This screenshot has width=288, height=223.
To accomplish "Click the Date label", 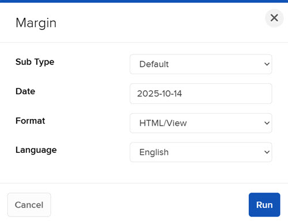I will tap(25, 91).
